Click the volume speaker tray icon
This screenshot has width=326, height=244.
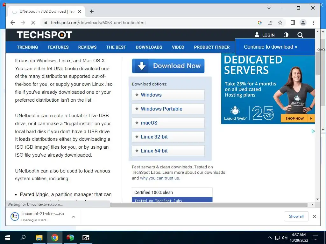[x=284, y=238]
